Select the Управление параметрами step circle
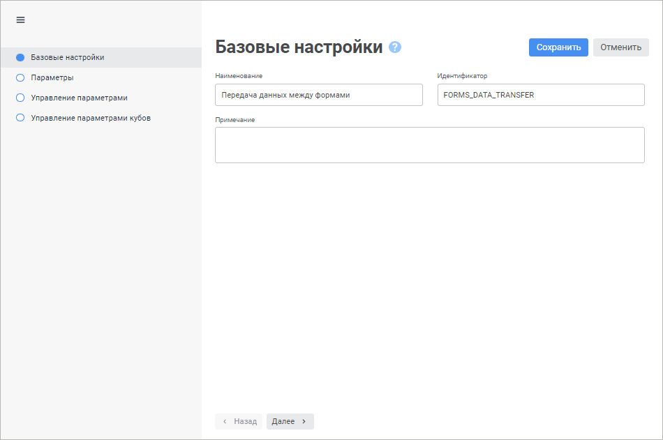Image resolution: width=663 pixels, height=440 pixels. [x=20, y=98]
